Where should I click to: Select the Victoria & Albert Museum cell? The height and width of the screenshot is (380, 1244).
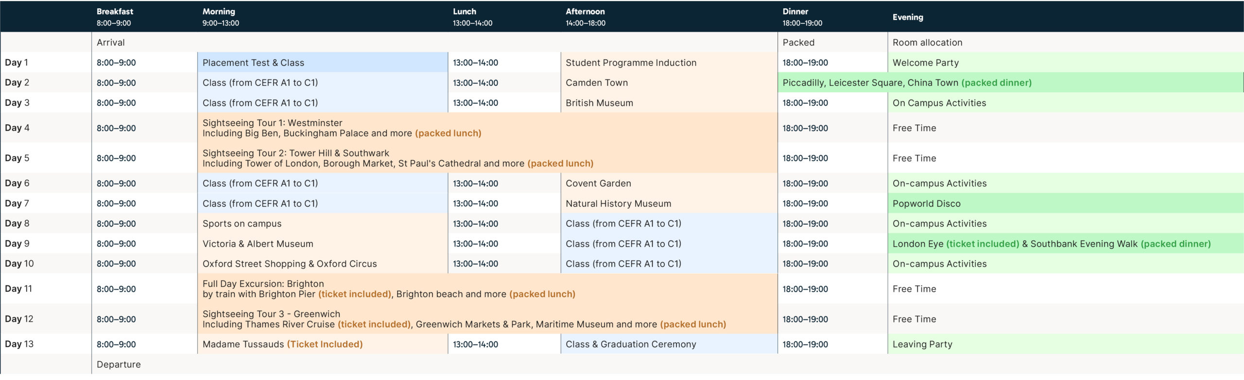[258, 244]
